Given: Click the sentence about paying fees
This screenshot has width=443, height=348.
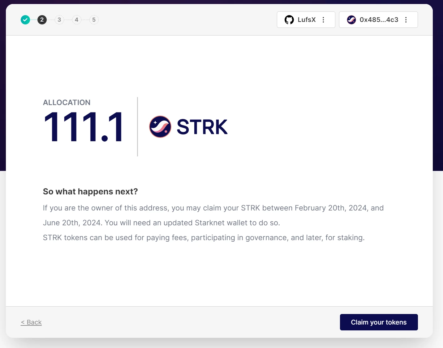Looking at the screenshot, I should tap(204, 238).
